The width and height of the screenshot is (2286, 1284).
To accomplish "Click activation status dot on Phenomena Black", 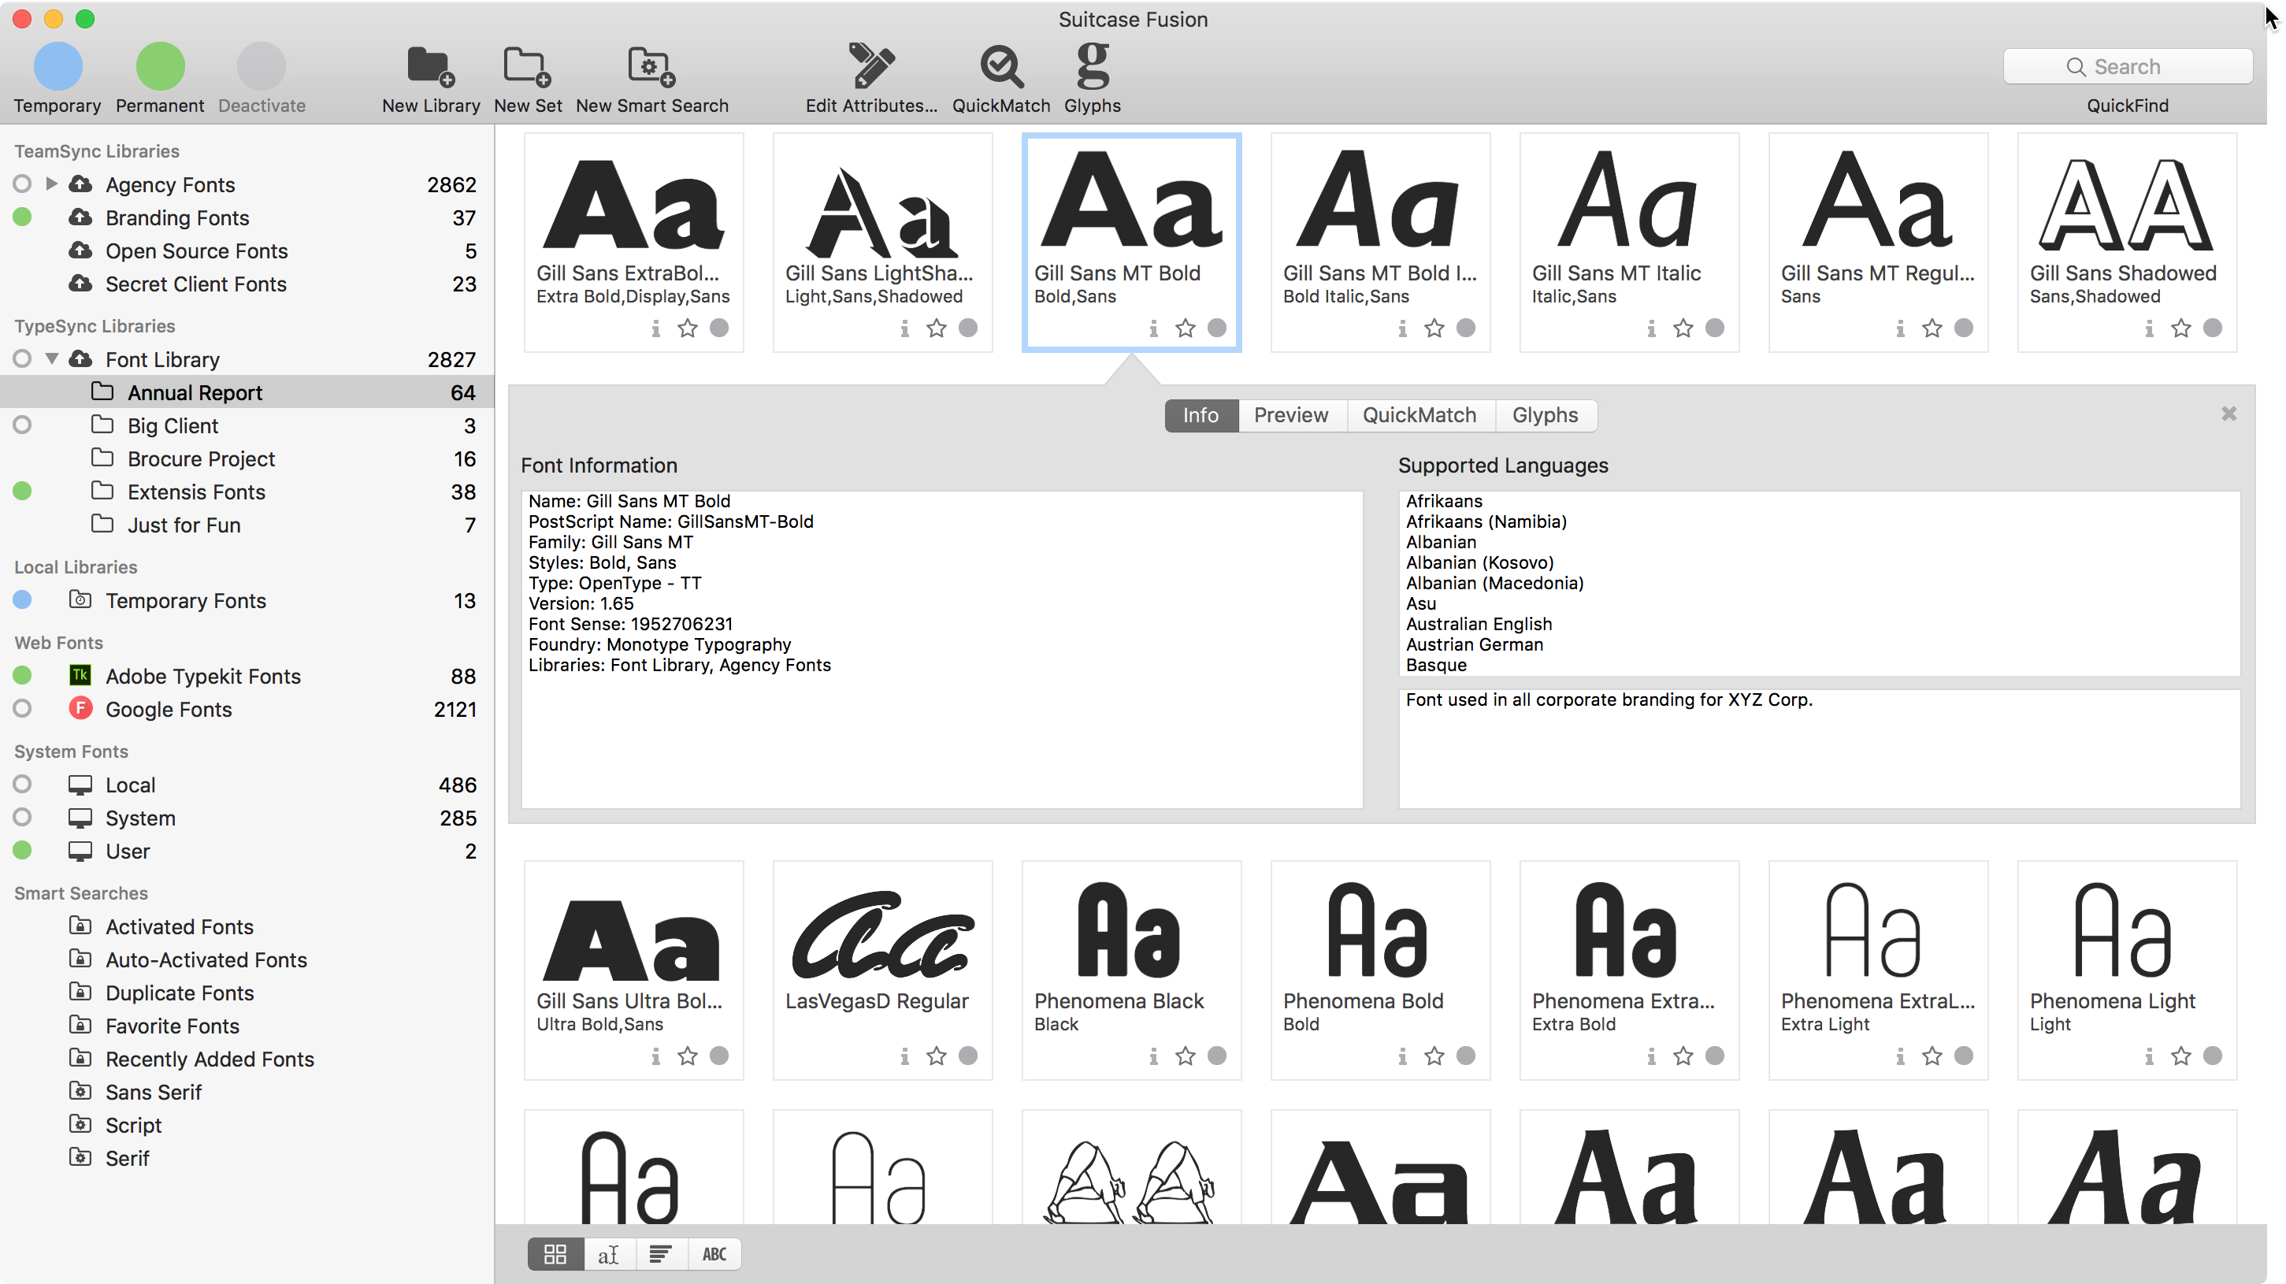I will (x=1217, y=1056).
